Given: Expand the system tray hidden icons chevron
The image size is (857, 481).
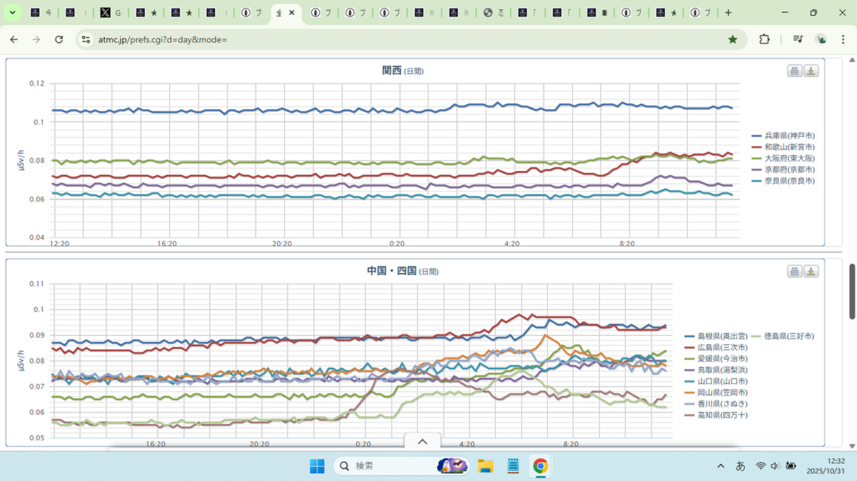Looking at the screenshot, I should click(720, 467).
